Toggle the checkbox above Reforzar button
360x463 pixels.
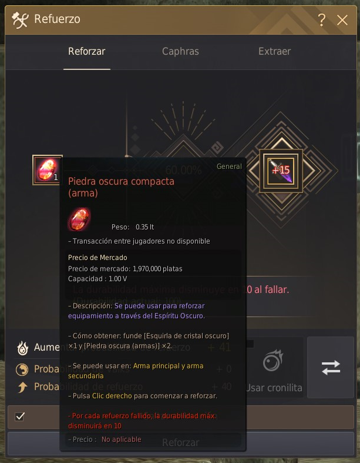coord(20,417)
